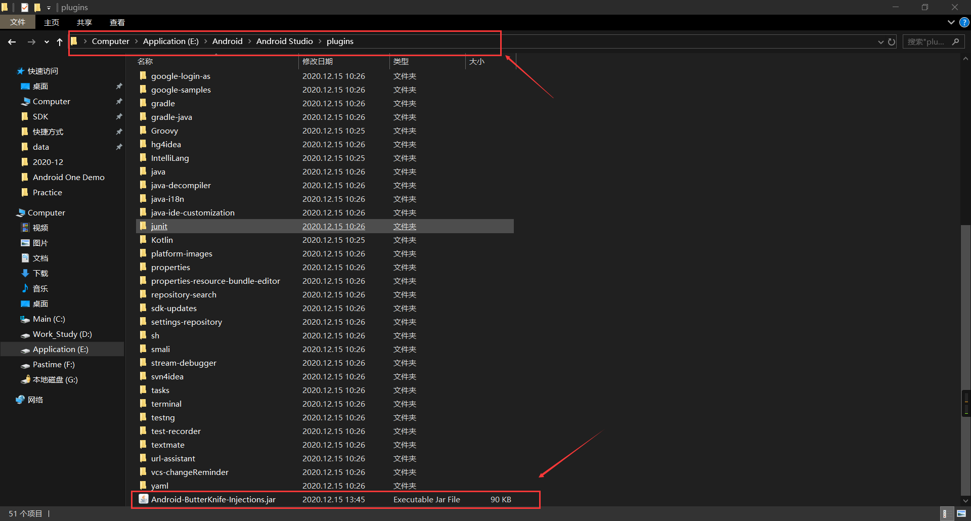Open 图片 library in sidebar
971x521 pixels.
(40, 243)
